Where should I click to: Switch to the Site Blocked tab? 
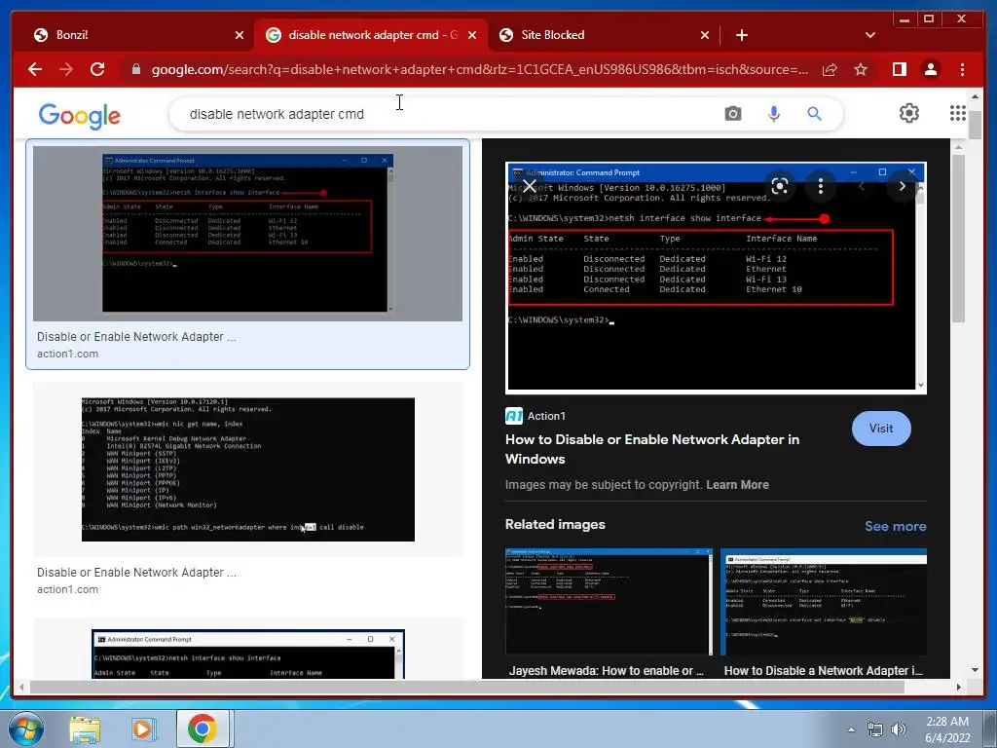pyautogui.click(x=598, y=35)
